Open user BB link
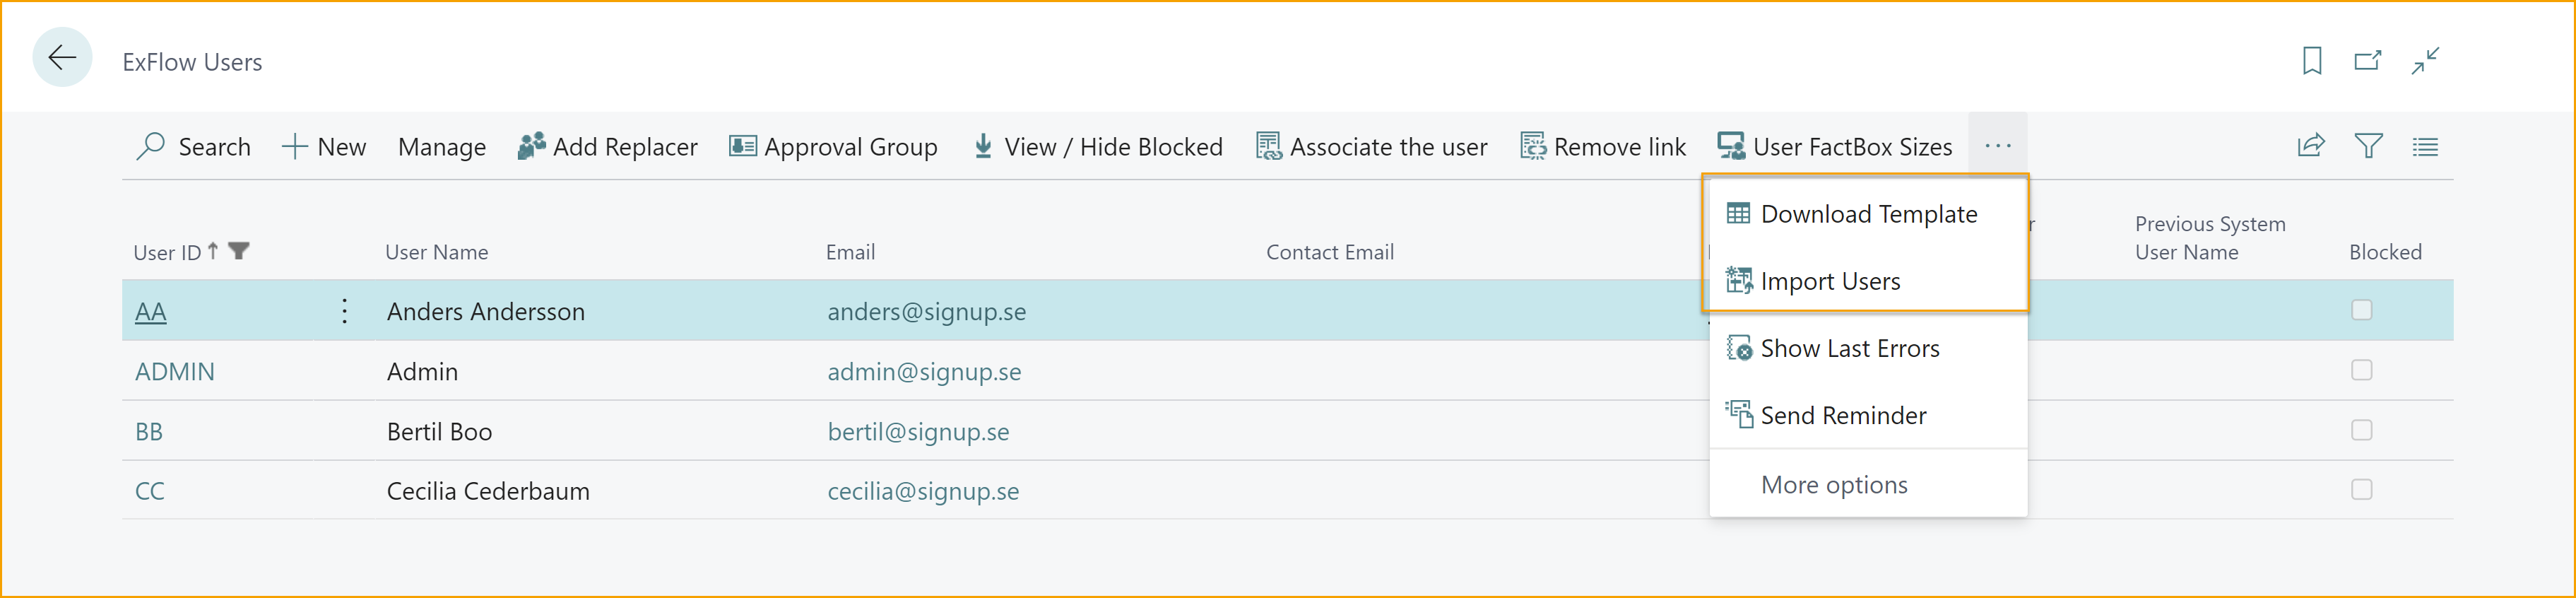 click(x=148, y=431)
